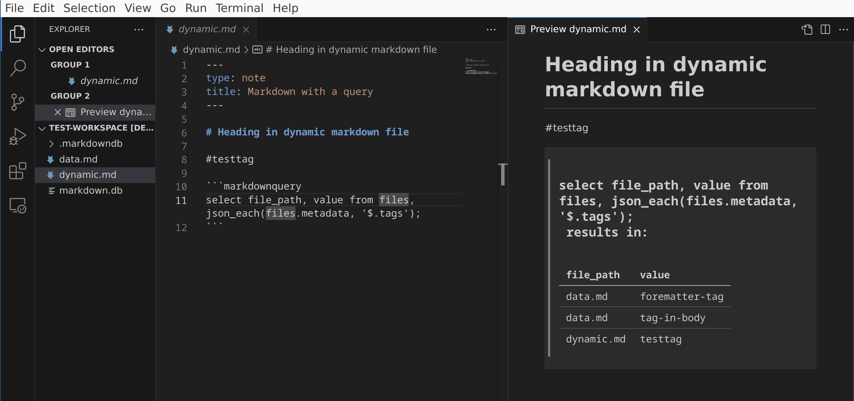The height and width of the screenshot is (401, 854).
Task: Click Show Source icon in preview toolbar
Action: click(807, 29)
